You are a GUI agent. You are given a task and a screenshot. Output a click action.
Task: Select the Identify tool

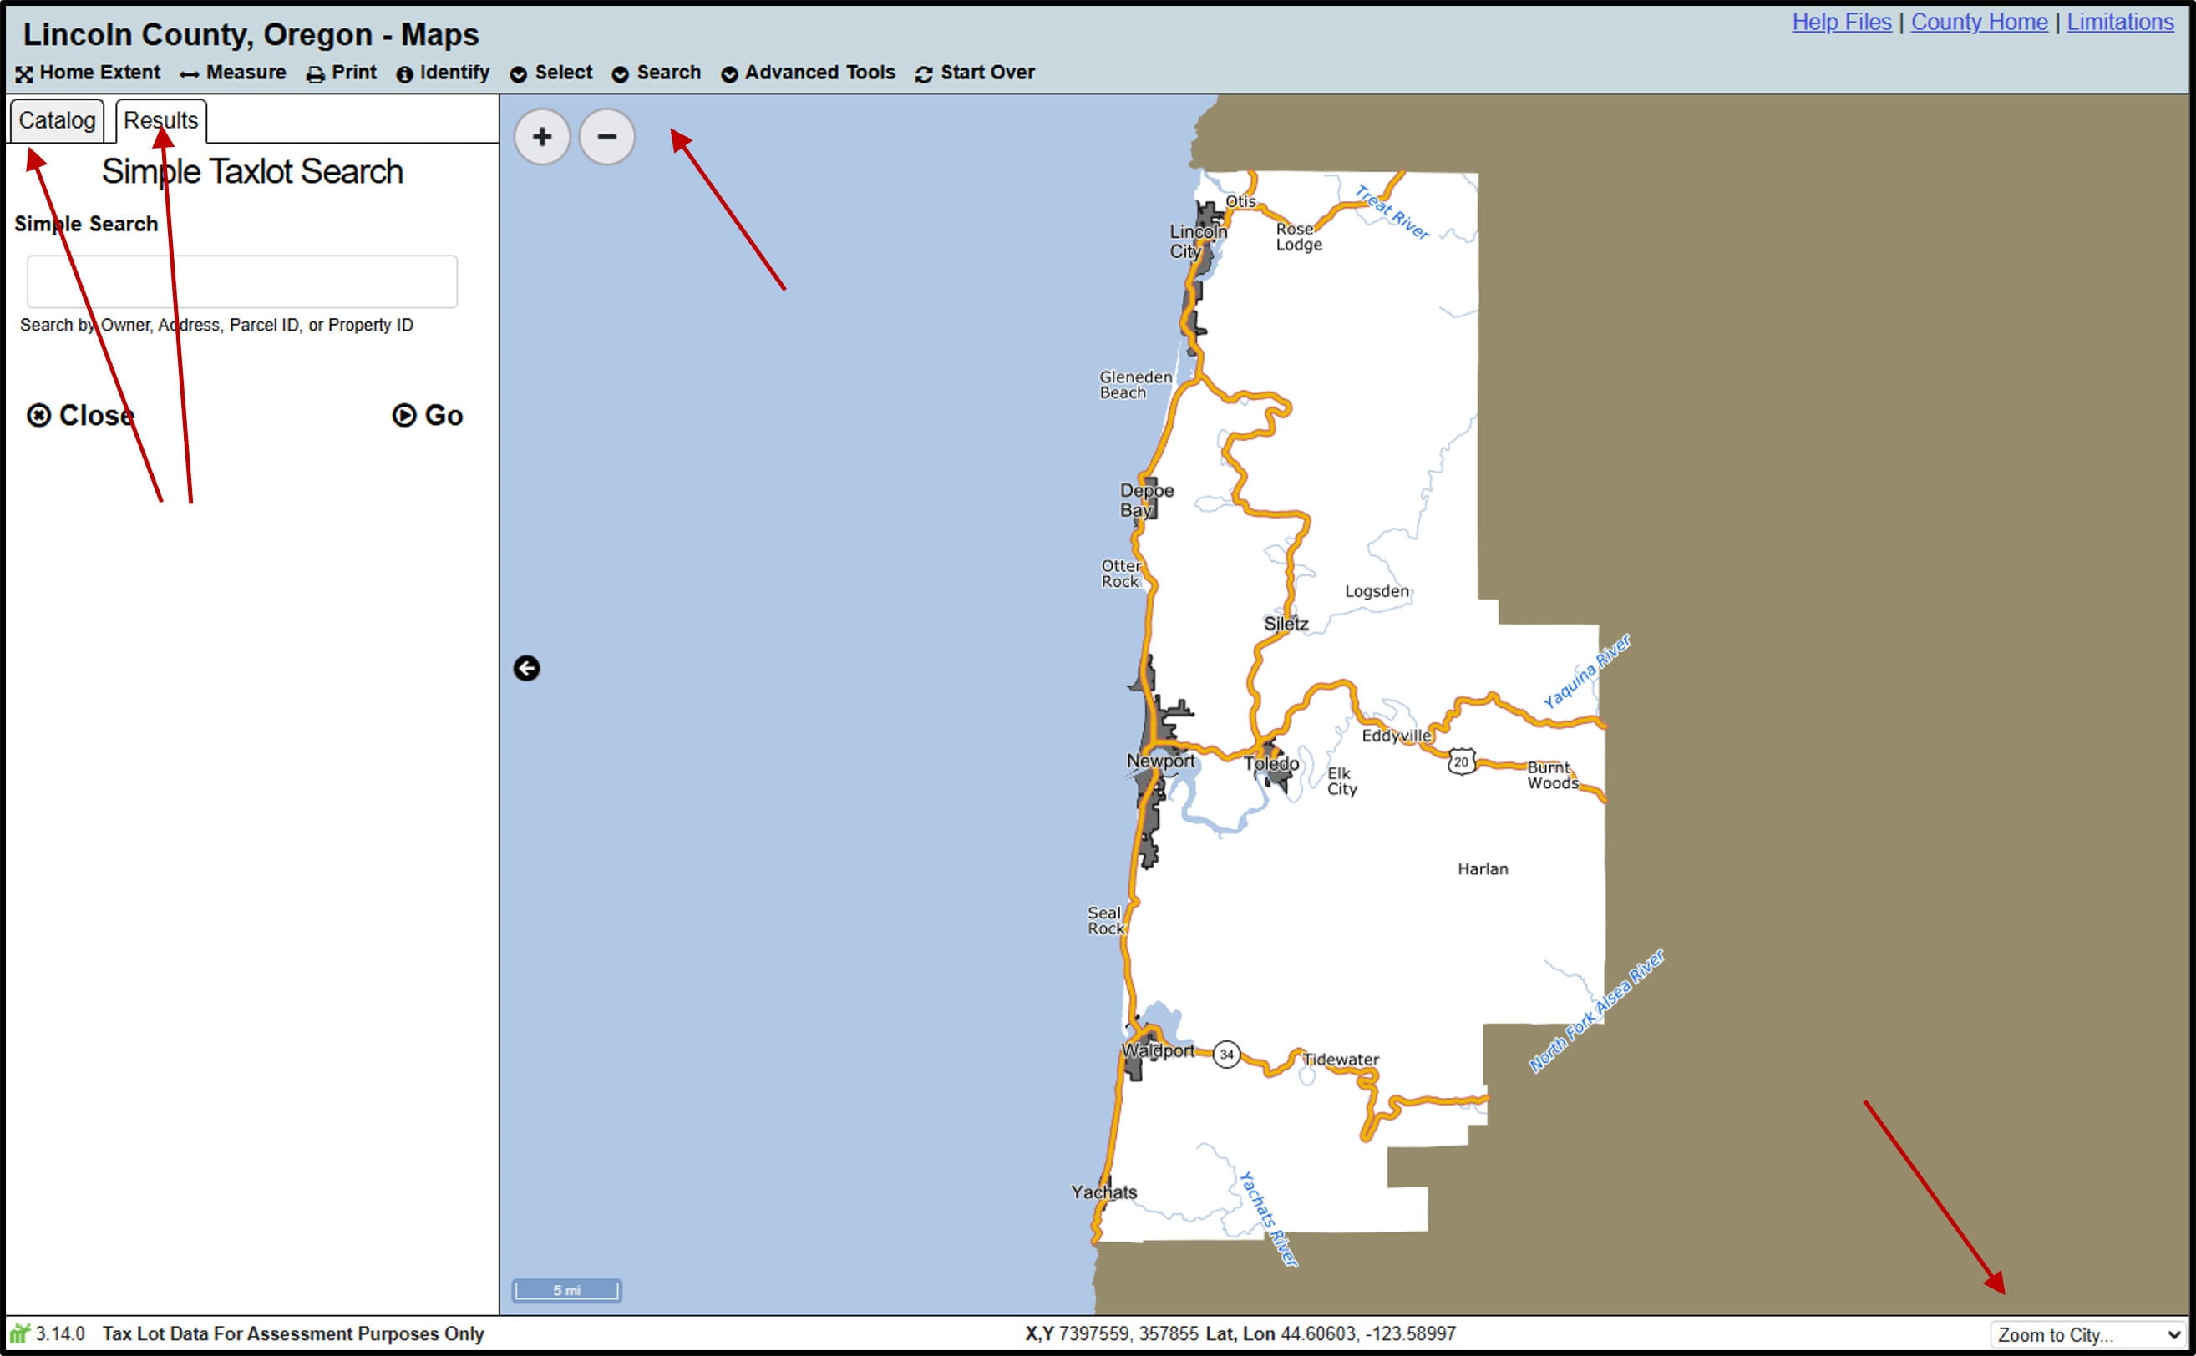click(x=444, y=73)
